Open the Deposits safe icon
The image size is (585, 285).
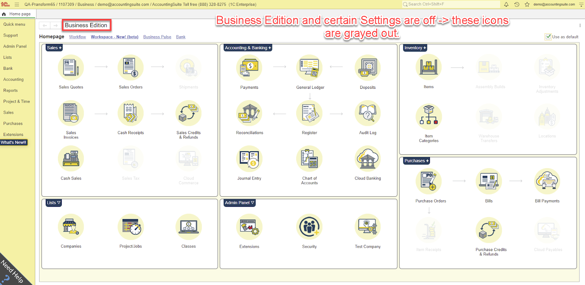point(368,68)
